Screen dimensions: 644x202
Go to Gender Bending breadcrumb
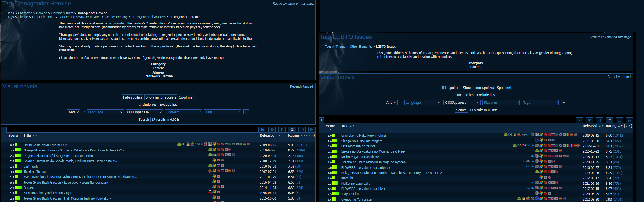116,17
